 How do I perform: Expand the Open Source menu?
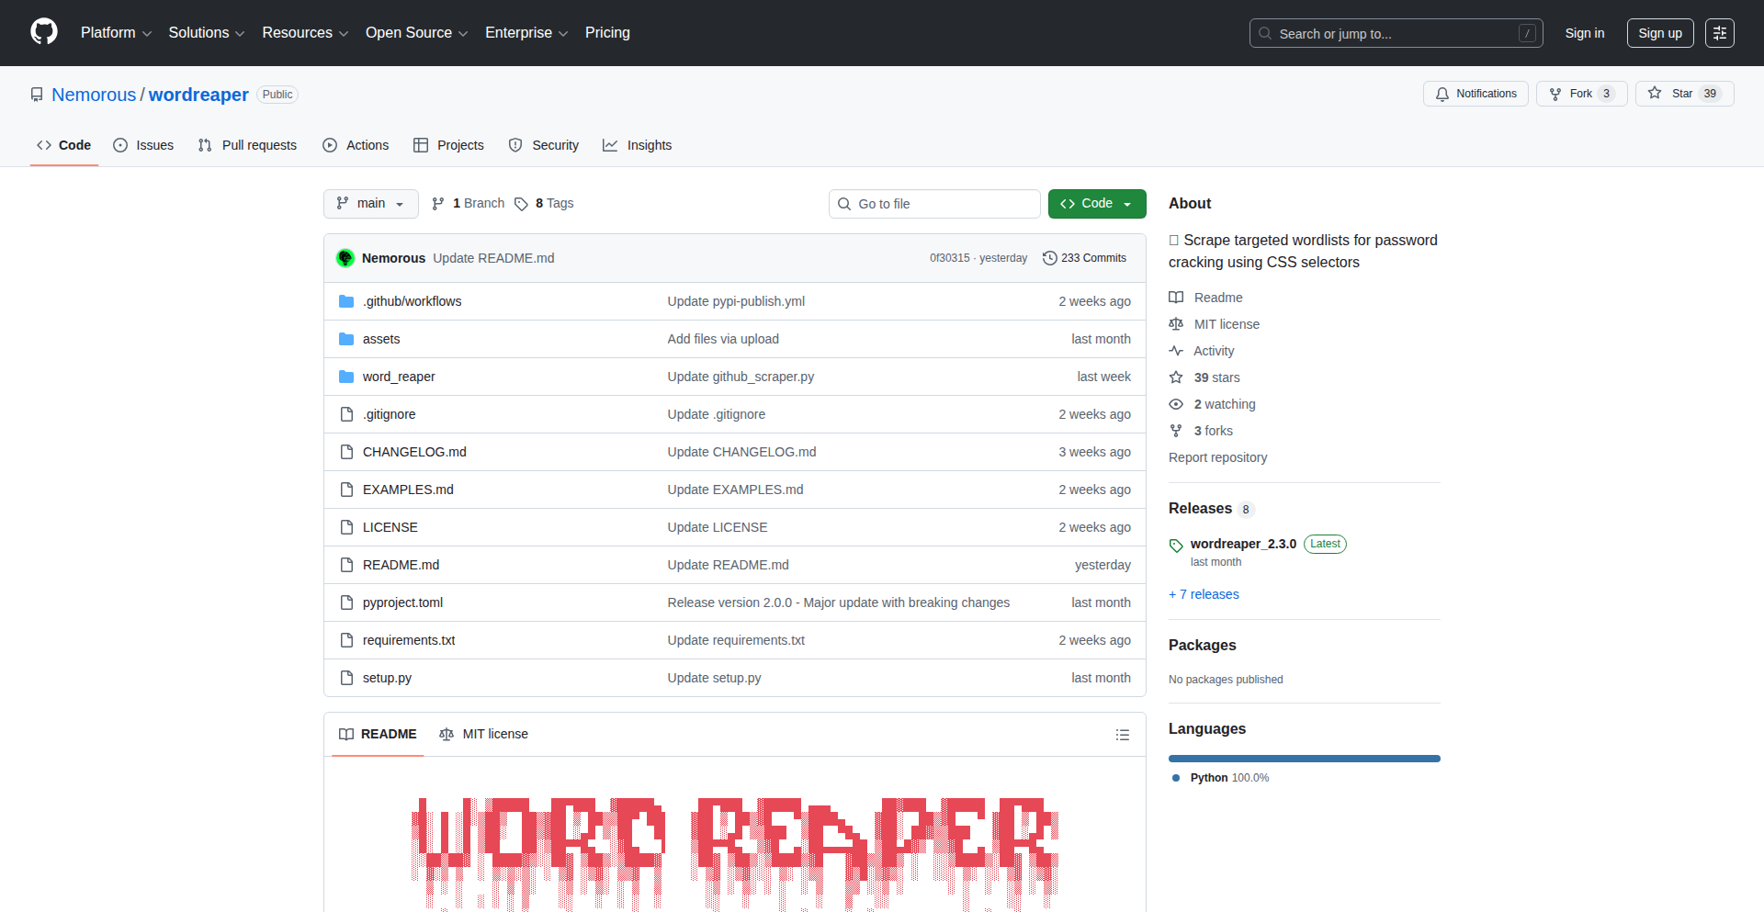(416, 33)
